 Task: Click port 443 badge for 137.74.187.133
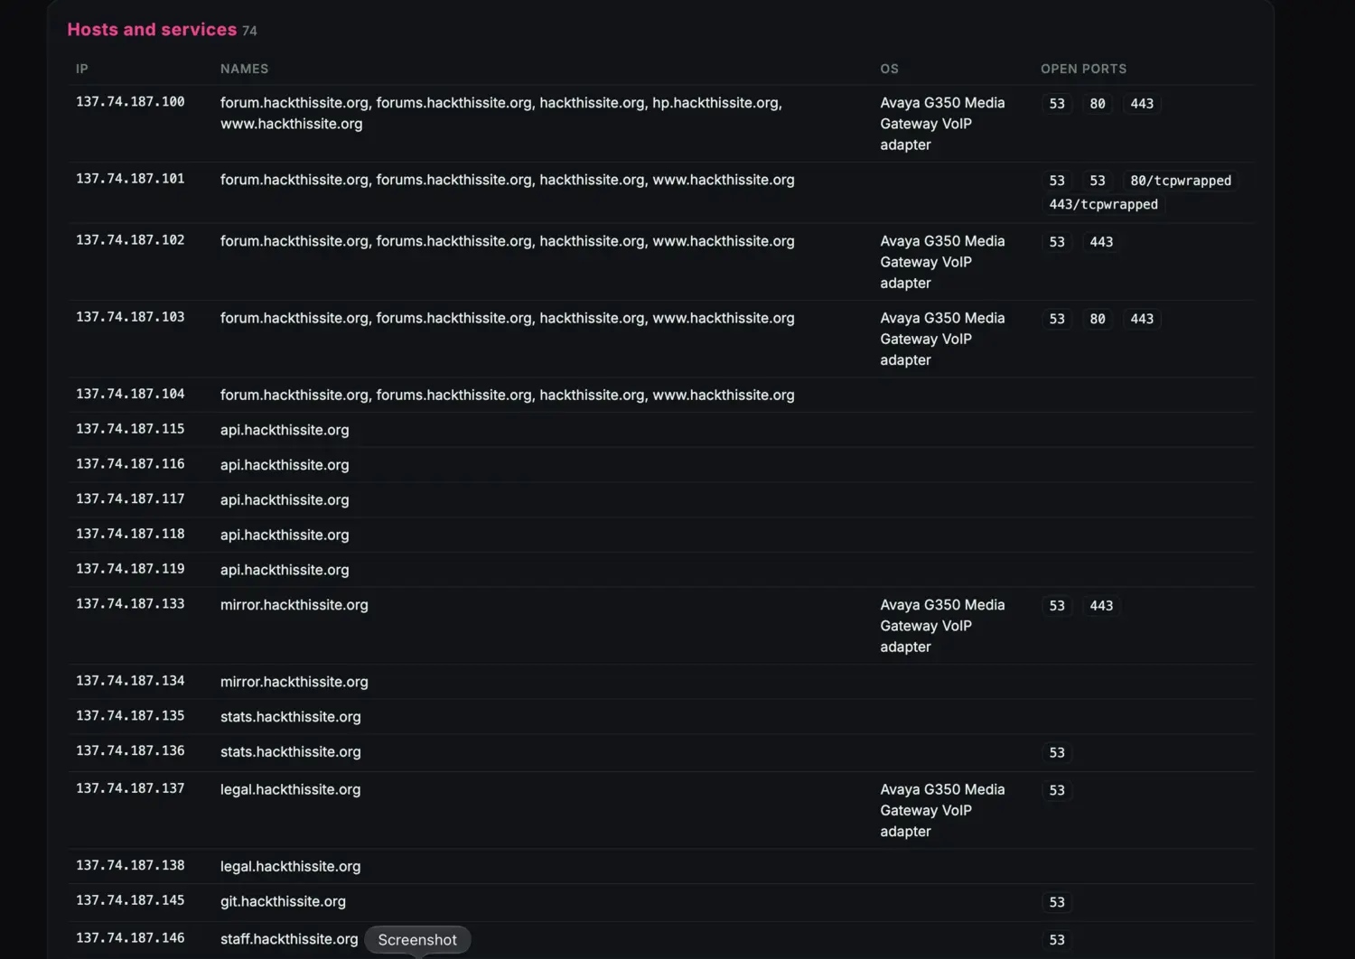tap(1101, 606)
